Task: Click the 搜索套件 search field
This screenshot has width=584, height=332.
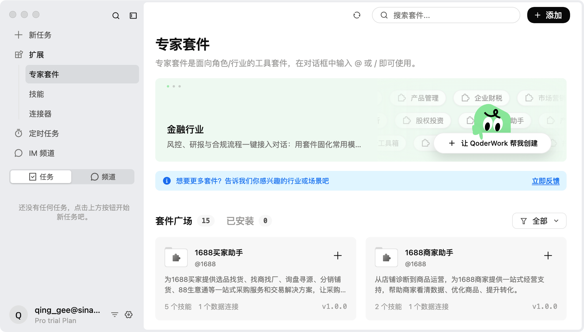Action: pyautogui.click(x=446, y=15)
